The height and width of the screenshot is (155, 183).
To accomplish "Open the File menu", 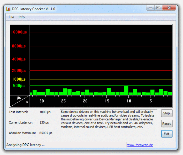I will (11, 17).
